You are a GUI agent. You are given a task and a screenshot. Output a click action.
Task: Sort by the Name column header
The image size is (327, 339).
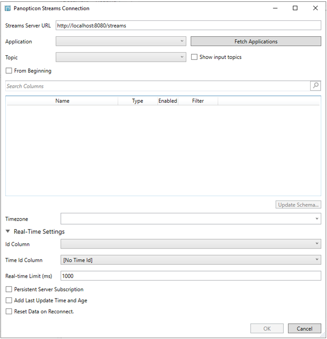(63, 101)
